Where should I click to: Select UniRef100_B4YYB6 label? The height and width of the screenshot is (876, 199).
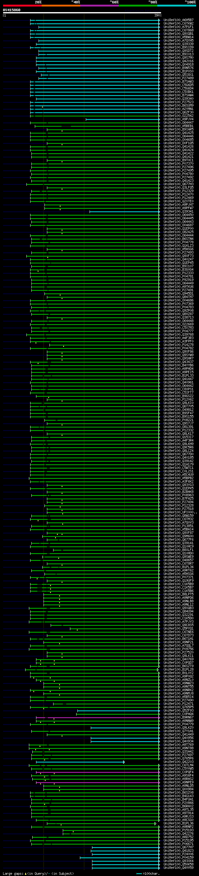click(178, 365)
